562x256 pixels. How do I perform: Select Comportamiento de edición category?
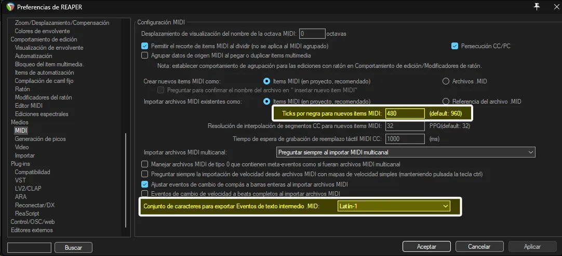pos(44,39)
